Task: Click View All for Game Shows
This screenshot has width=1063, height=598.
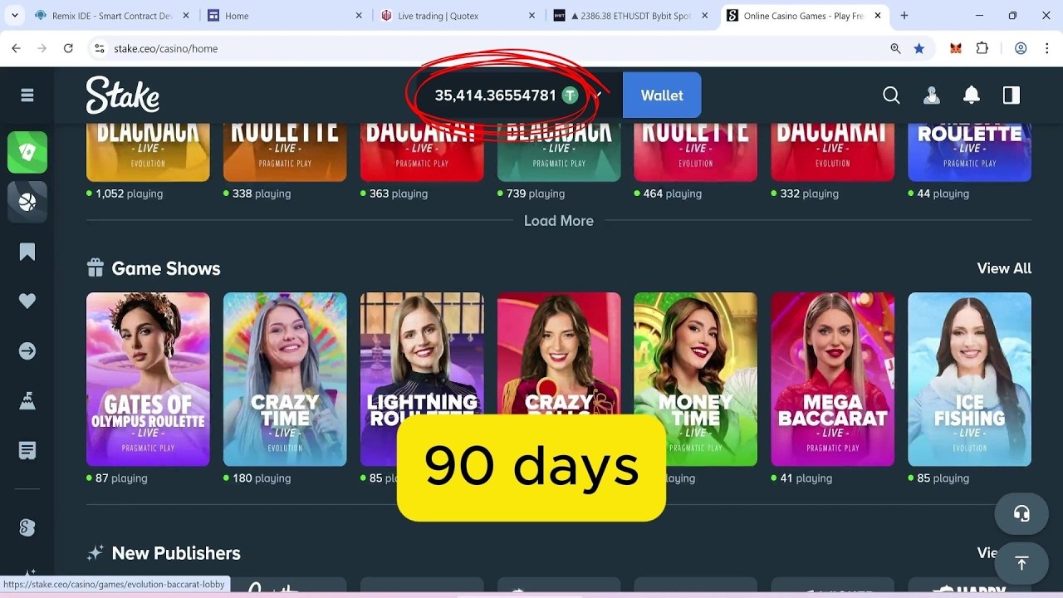Action: coord(1004,268)
